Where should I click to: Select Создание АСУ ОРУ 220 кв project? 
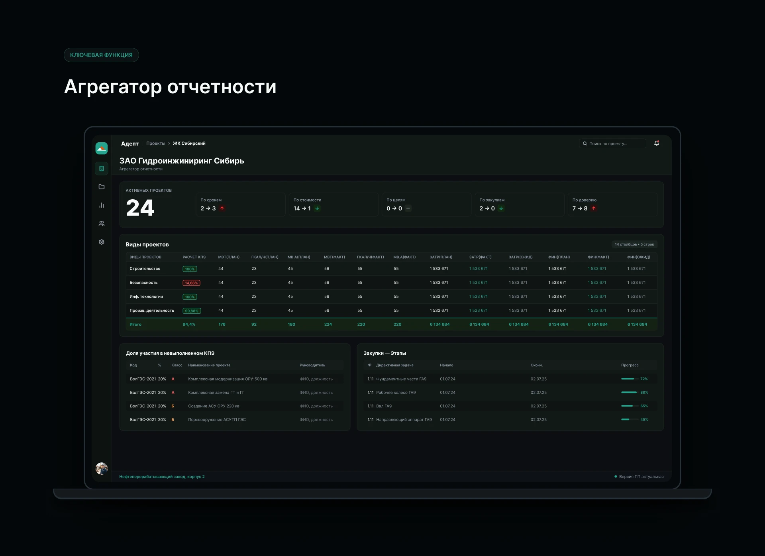[214, 406]
